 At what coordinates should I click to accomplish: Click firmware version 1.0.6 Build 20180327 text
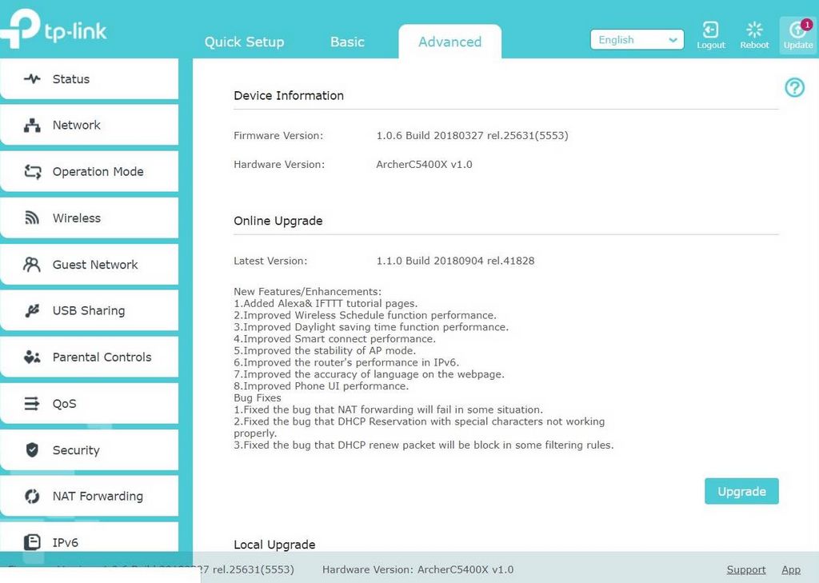tap(472, 136)
